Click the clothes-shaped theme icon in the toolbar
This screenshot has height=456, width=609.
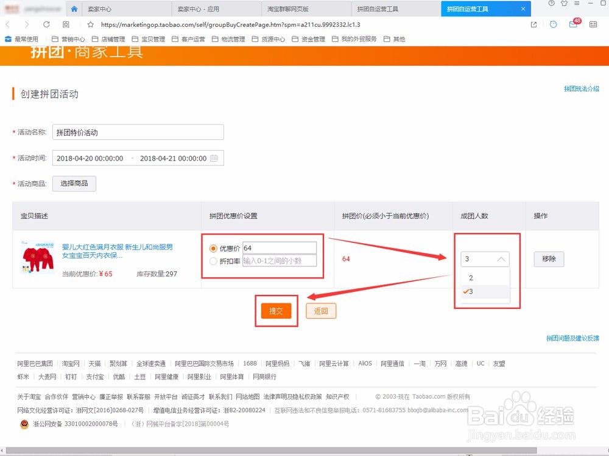(x=564, y=3)
